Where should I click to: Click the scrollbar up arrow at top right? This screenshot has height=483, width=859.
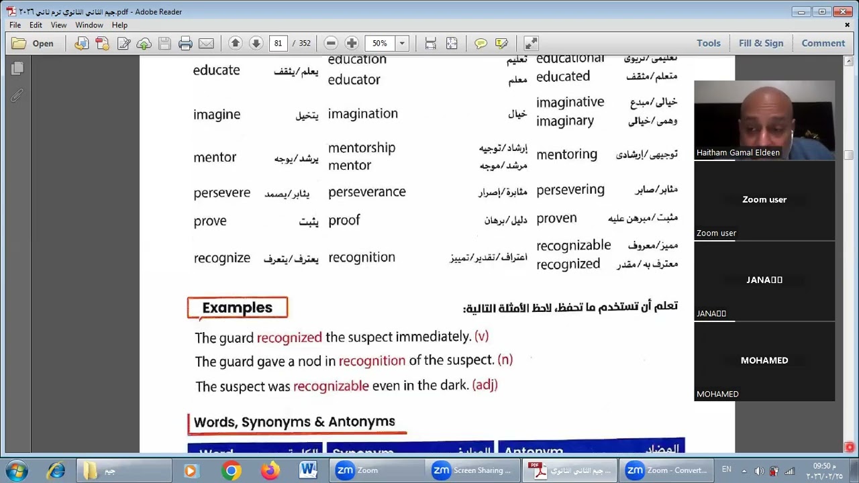click(848, 61)
